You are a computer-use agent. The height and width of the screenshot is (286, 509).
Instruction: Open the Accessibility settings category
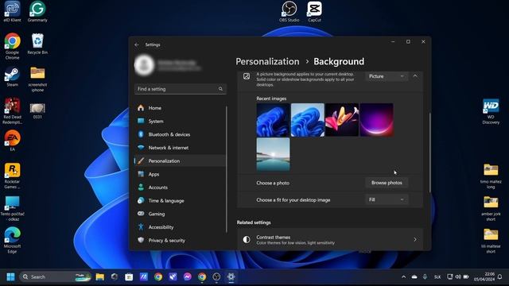click(181, 227)
